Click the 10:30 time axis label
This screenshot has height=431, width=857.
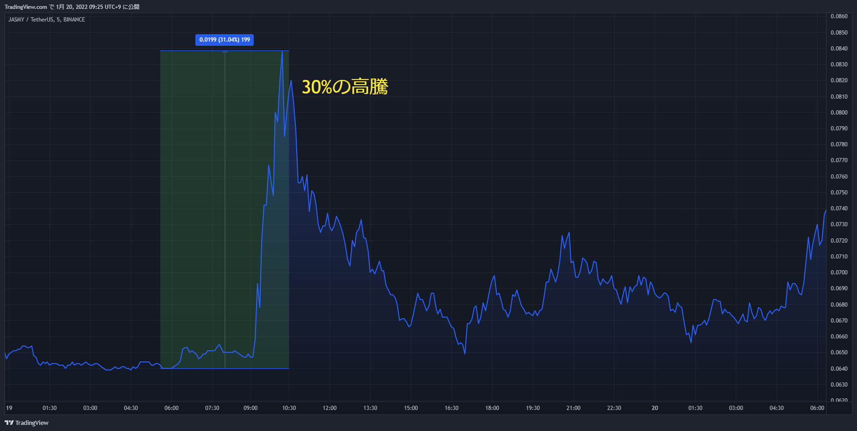[289, 408]
